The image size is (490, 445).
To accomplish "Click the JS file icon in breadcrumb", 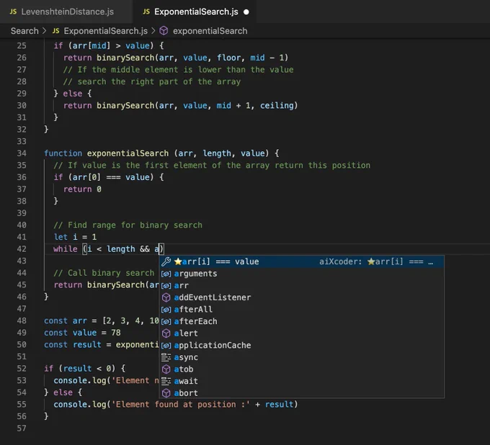I will 56,31.
